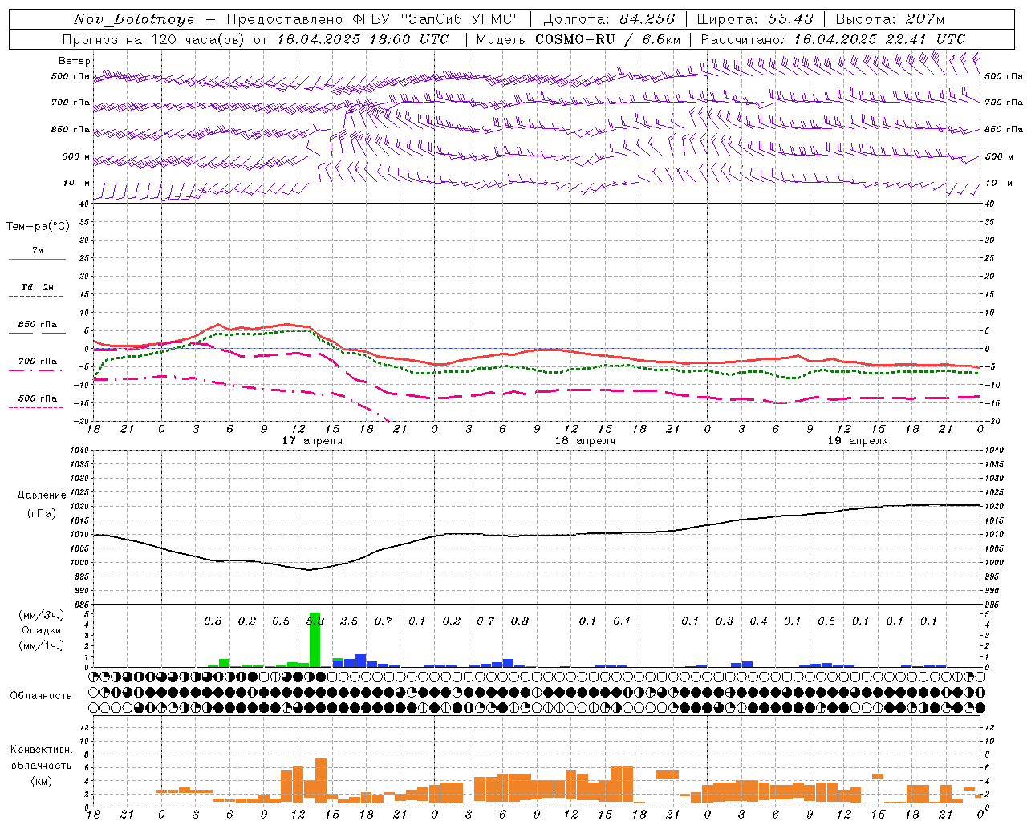
Task: Click the 1040 label on left pressure axis
Action: tap(80, 451)
